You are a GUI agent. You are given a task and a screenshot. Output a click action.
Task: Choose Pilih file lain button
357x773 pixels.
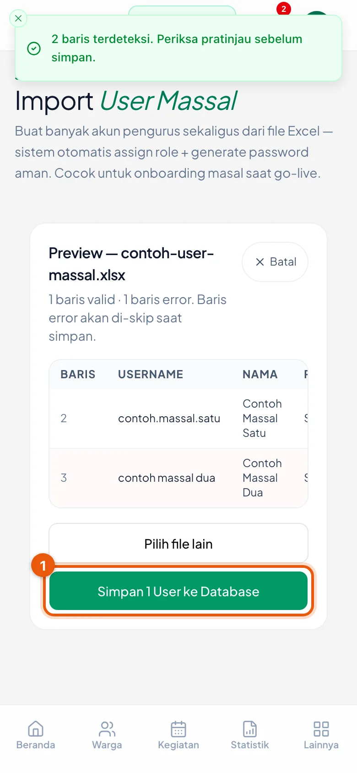(178, 544)
